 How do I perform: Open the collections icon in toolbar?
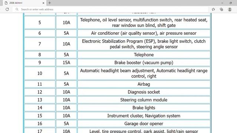(221, 9)
